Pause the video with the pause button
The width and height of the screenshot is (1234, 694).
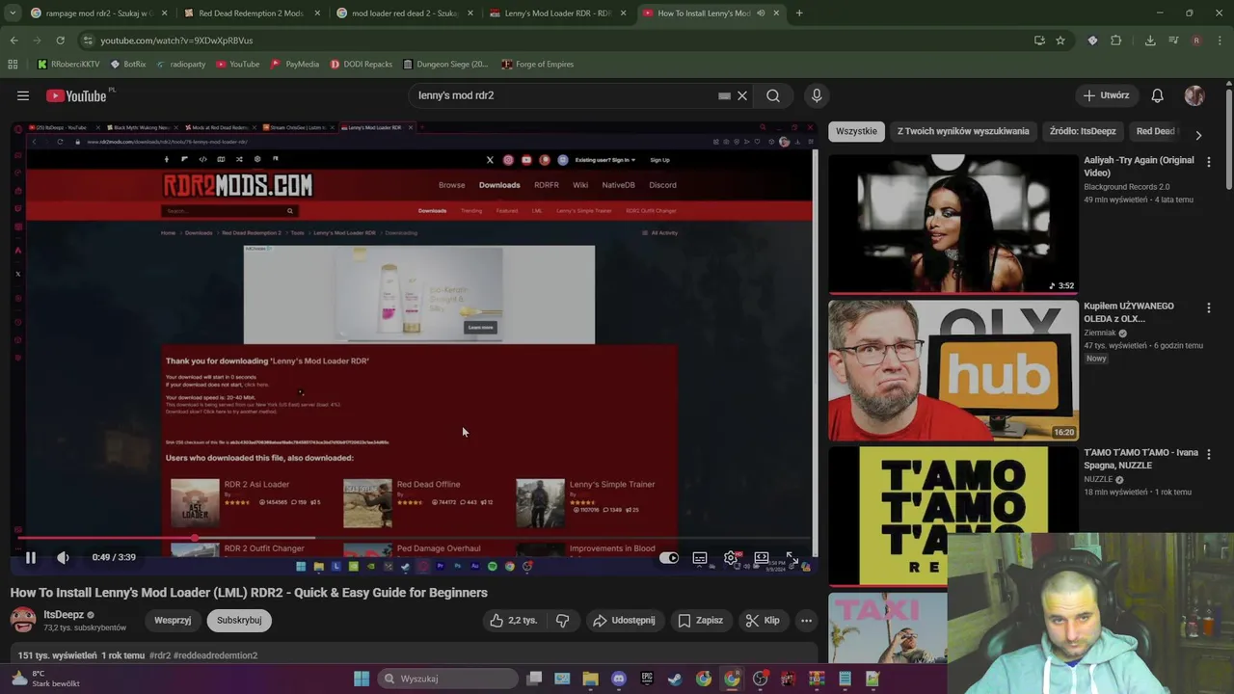coord(31,557)
